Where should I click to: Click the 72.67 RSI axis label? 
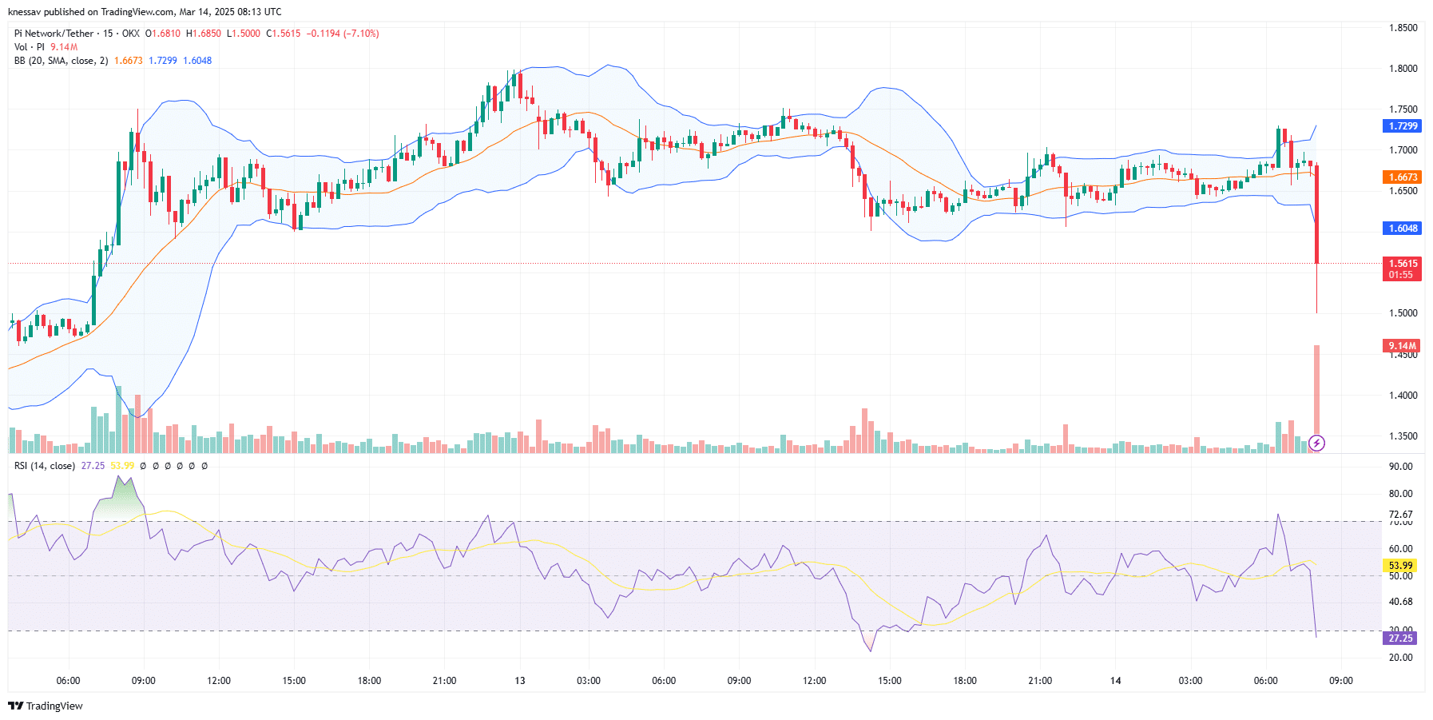click(1401, 515)
